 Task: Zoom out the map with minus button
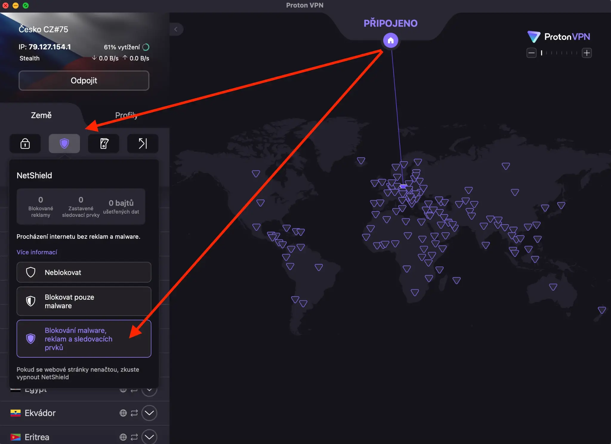point(531,53)
